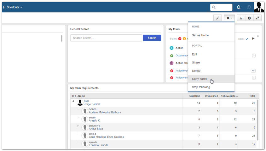Open the help question mark icon
The height and width of the screenshot is (151, 266).
(x=249, y=7)
